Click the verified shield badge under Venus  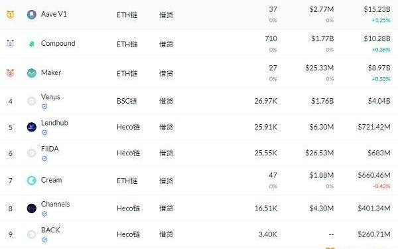[x=44, y=106]
